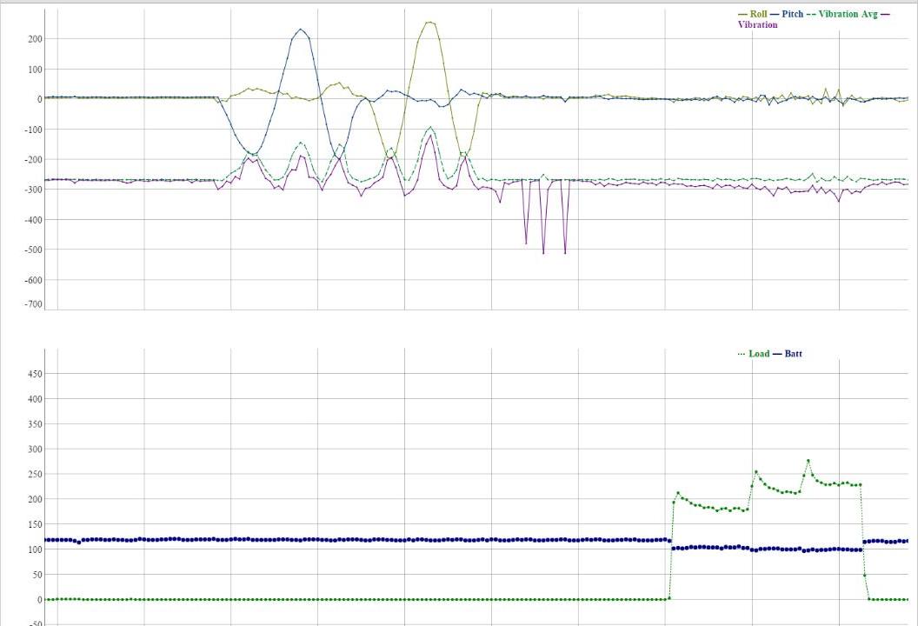Click the dotted Load legend marker
The image size is (918, 626).
pyautogui.click(x=741, y=354)
